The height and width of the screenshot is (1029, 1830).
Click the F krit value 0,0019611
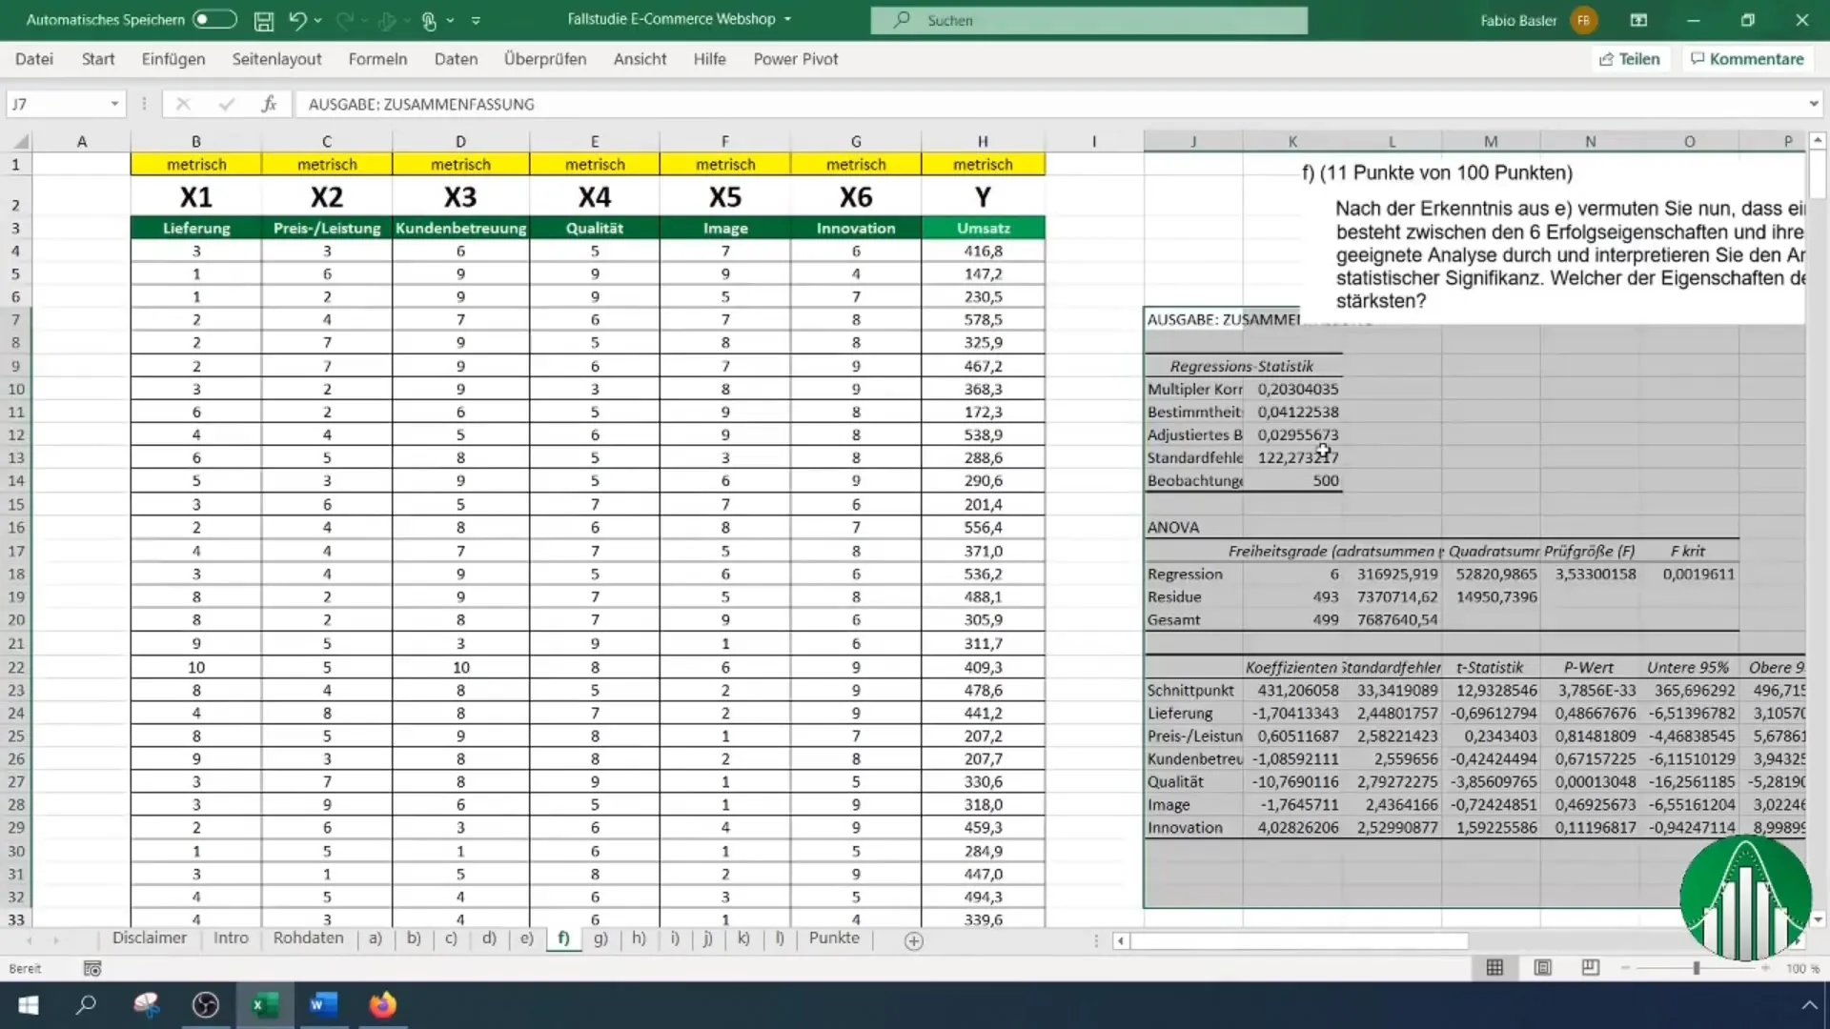pos(1690,574)
